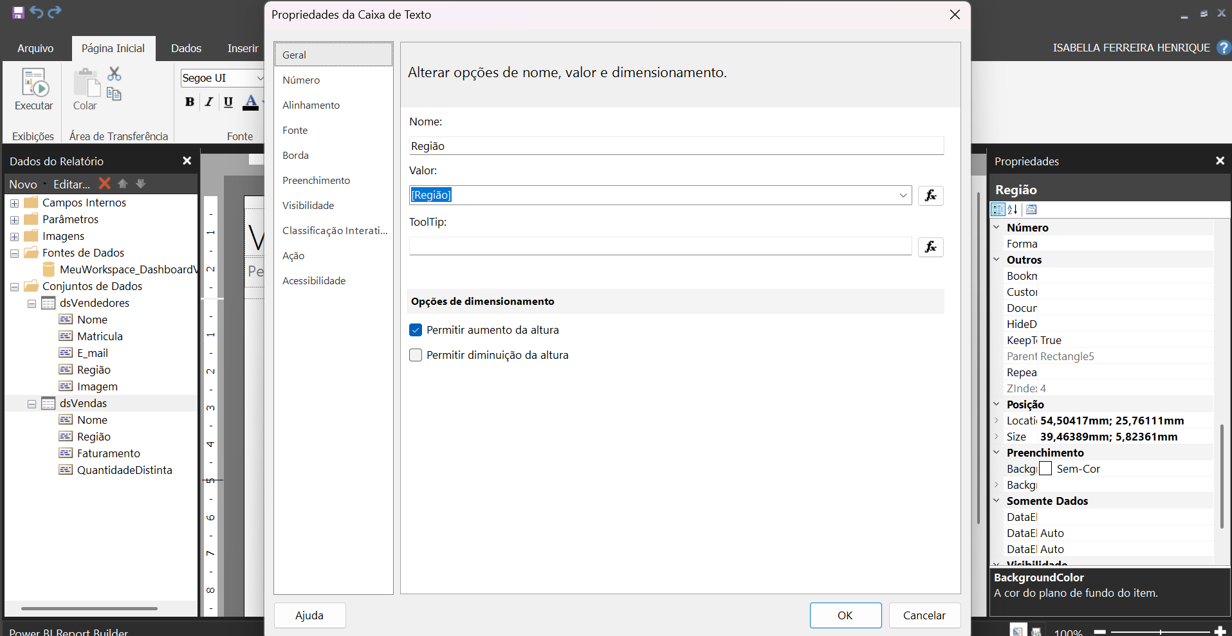
Task: Click the move down arrow in Dados do Relatório
Action: 141,184
